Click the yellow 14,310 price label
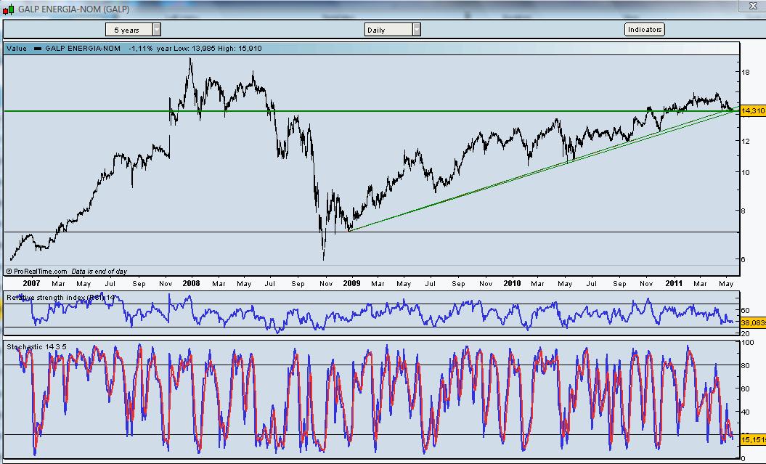Image resolution: width=766 pixels, height=464 pixels. click(x=753, y=111)
